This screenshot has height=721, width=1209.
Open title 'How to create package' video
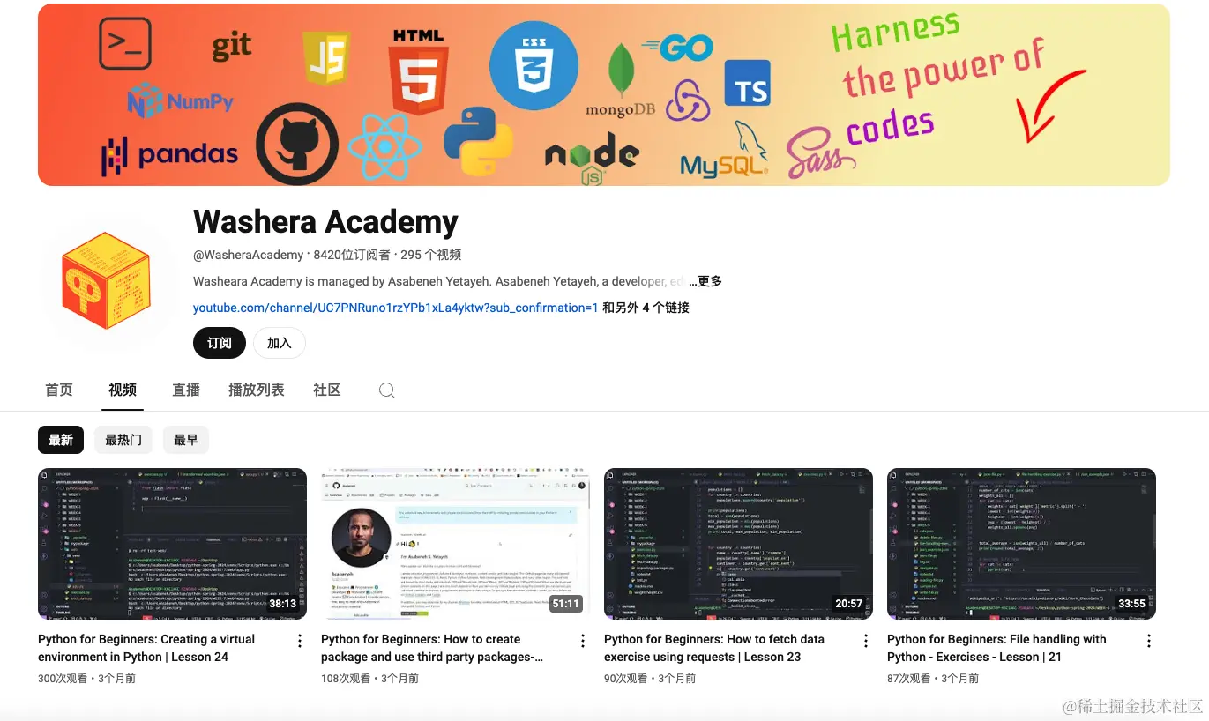432,648
